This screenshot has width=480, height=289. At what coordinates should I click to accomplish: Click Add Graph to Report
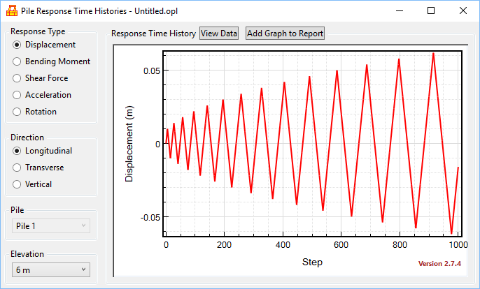point(285,34)
